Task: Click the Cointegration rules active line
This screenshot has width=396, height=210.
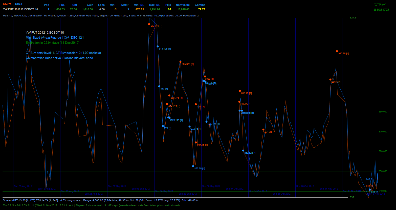Action: click(x=59, y=58)
